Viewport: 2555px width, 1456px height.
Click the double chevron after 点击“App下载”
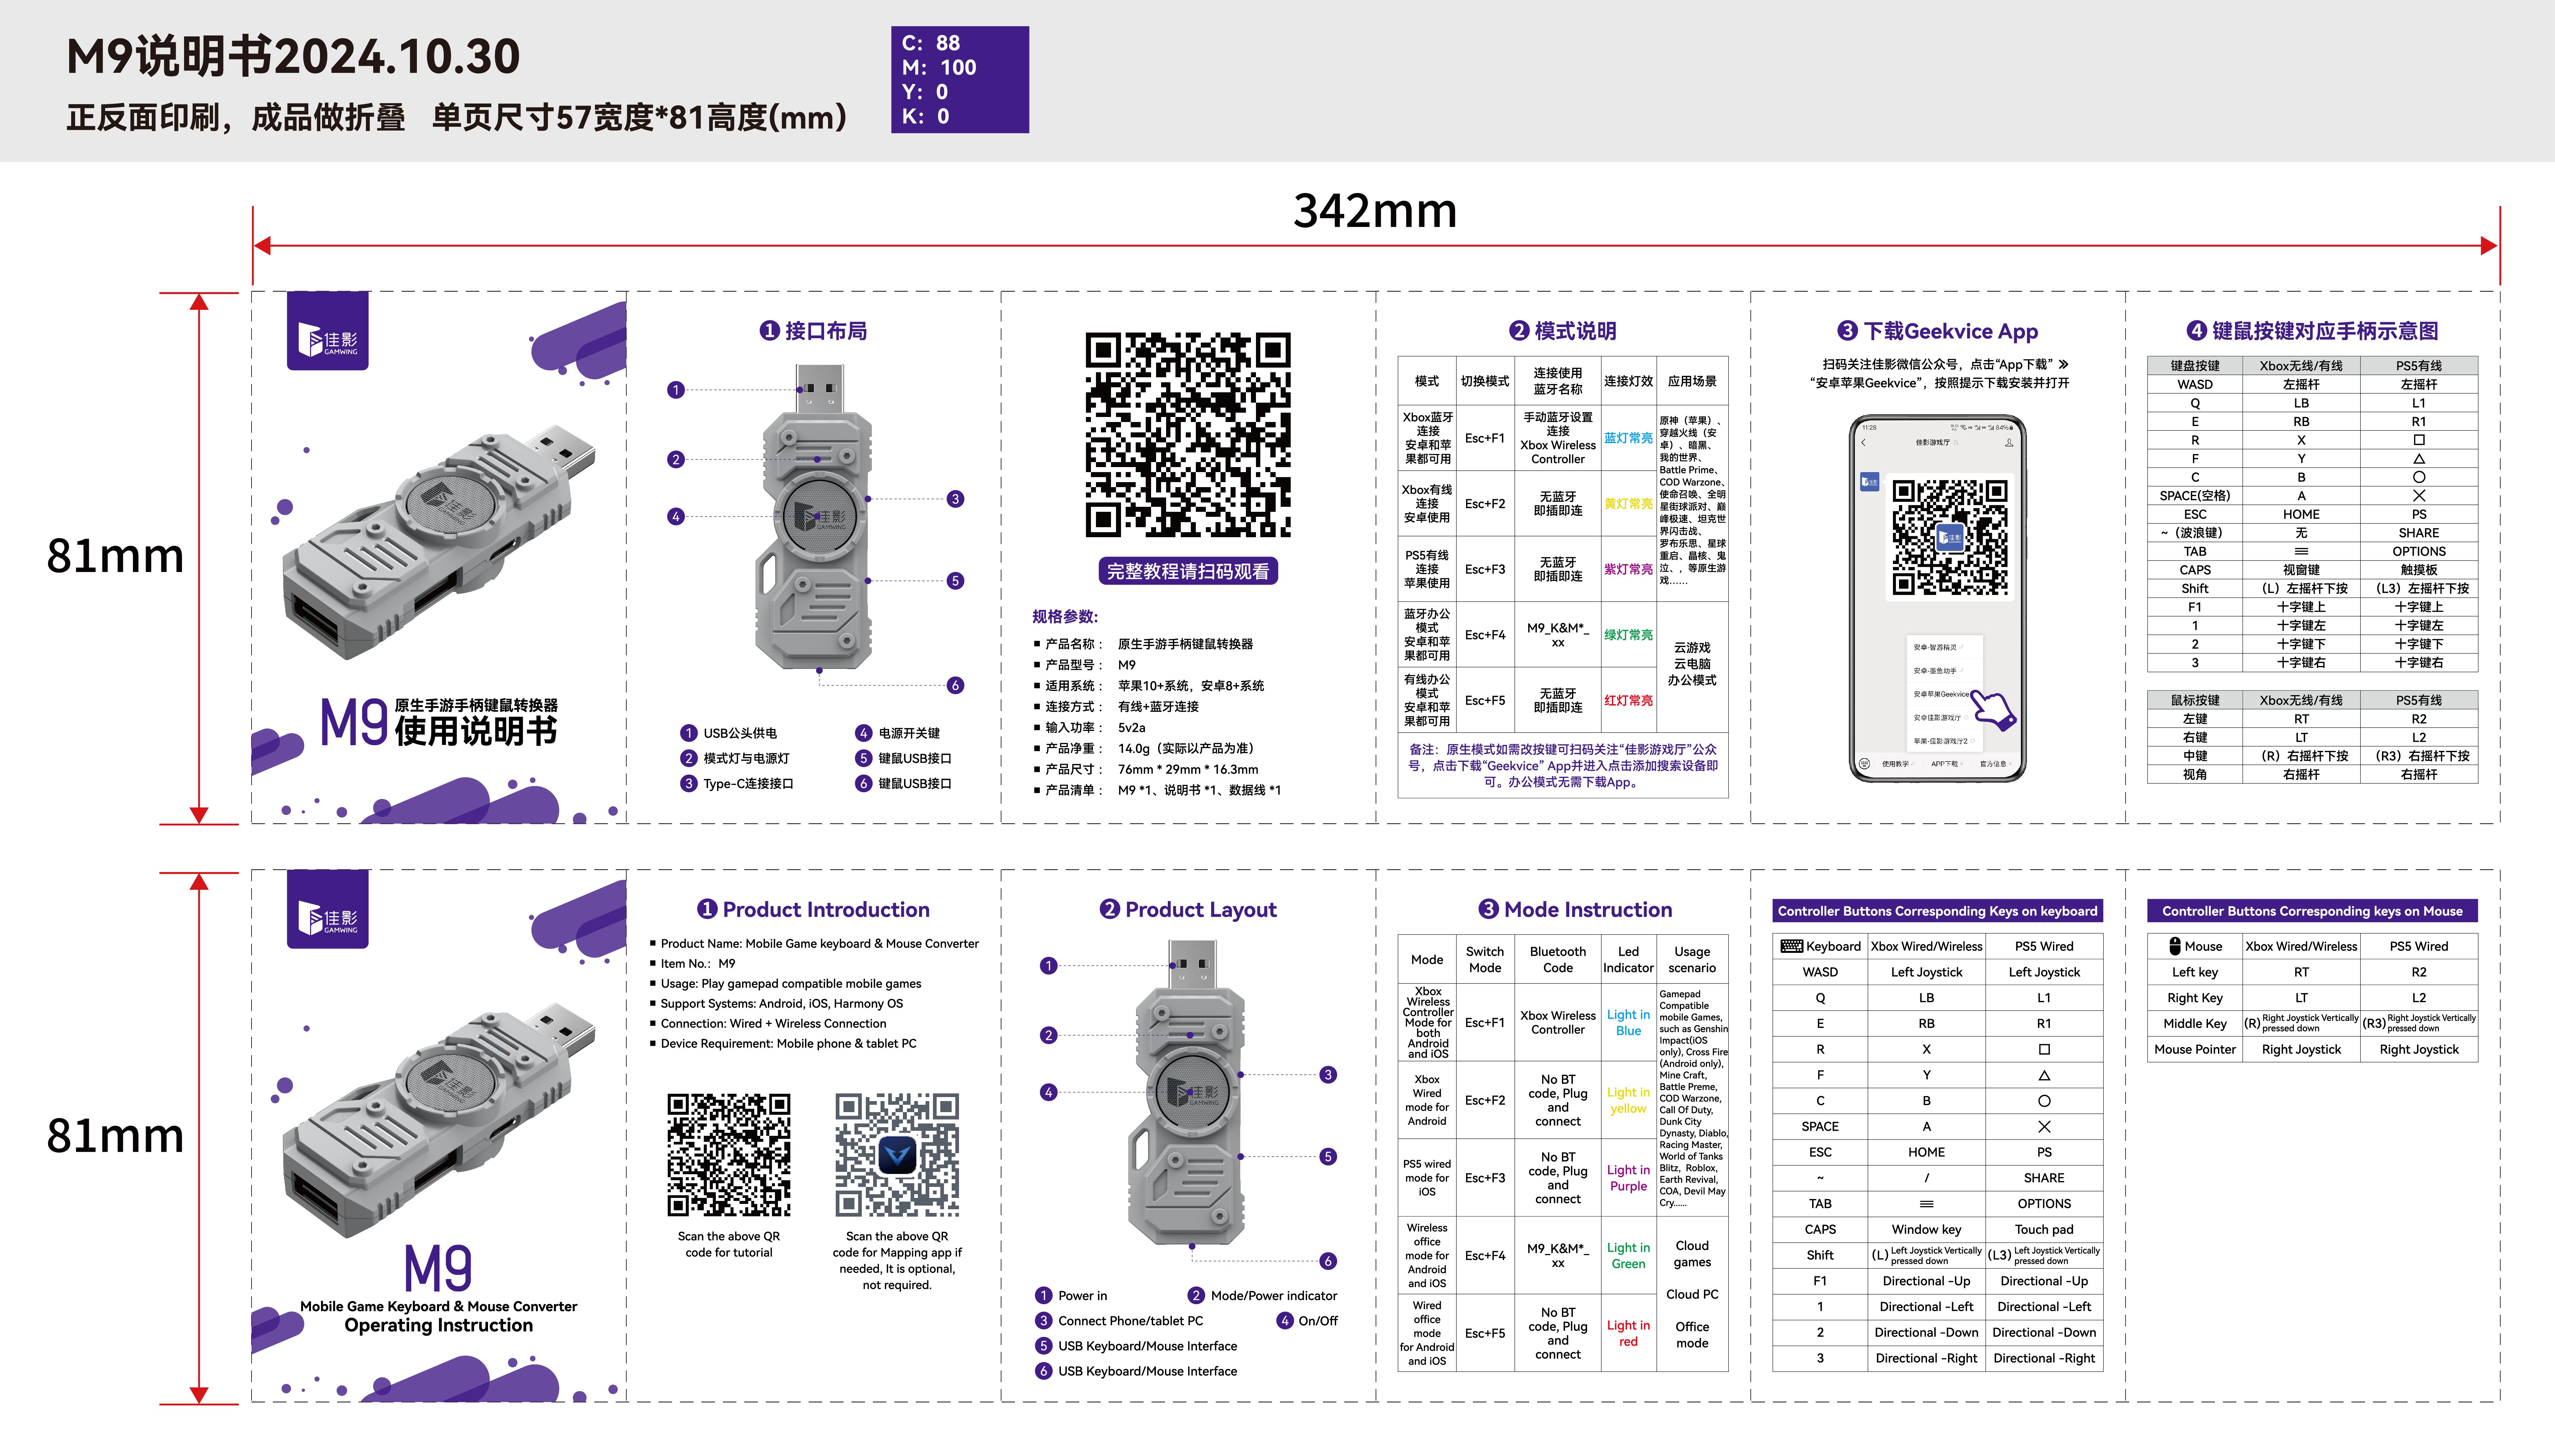tap(2064, 364)
